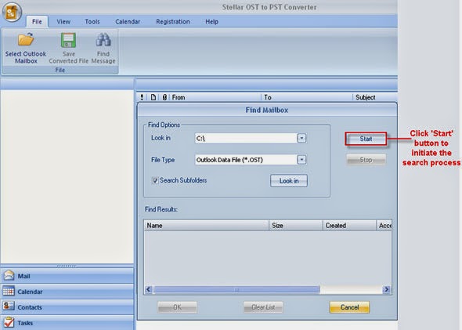Click the scroll right arrow in results
The image size is (462, 330).
pos(386,289)
